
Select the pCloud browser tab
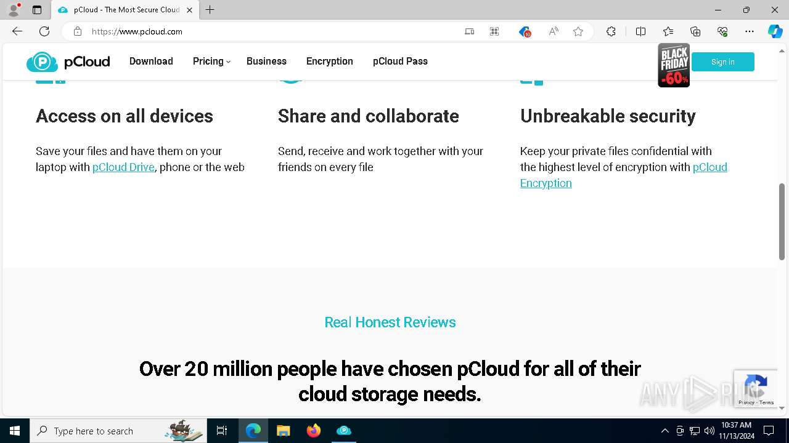pos(125,10)
